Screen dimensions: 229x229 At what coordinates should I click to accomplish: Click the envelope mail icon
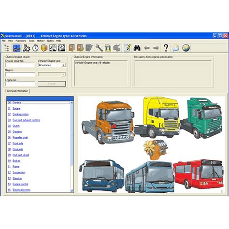176,48
